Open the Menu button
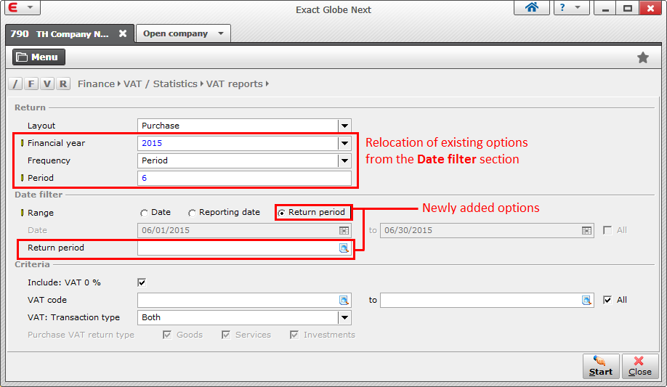The height and width of the screenshot is (387, 667). (39, 57)
